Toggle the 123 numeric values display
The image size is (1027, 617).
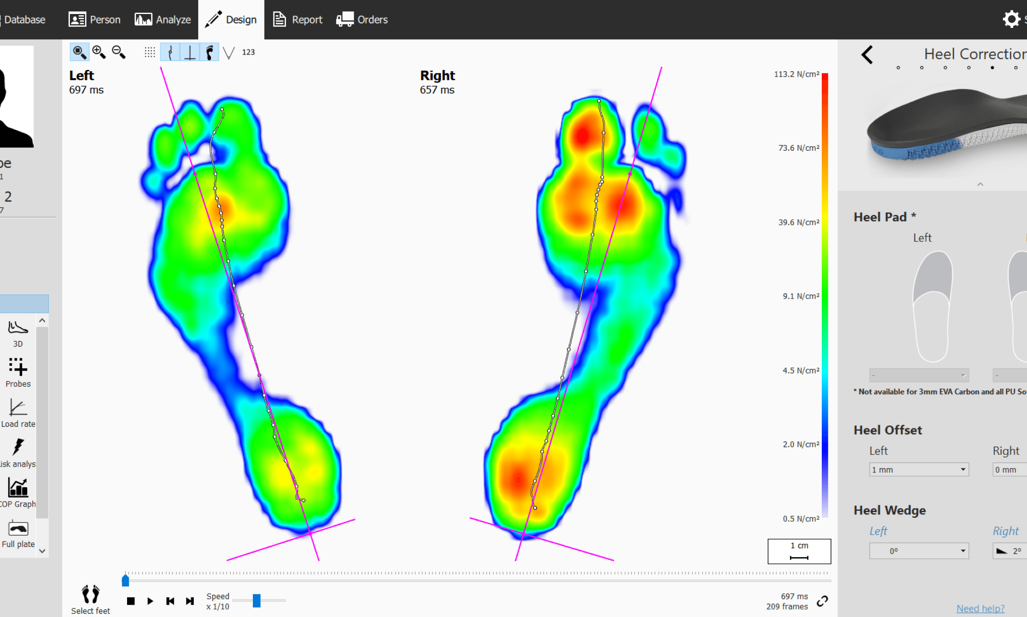(248, 52)
